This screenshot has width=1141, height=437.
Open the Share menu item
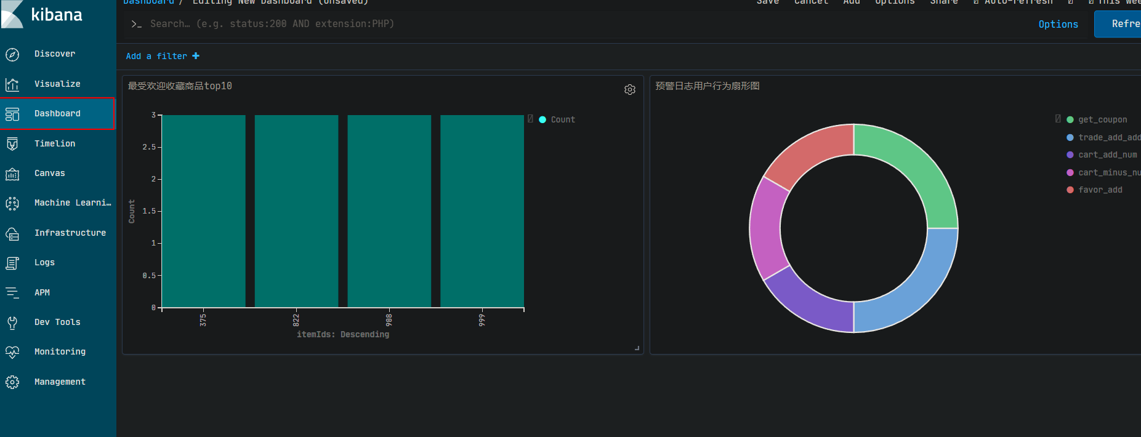944,2
